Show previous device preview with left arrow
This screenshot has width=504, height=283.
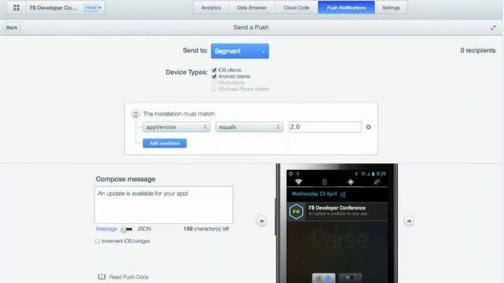[x=261, y=221]
